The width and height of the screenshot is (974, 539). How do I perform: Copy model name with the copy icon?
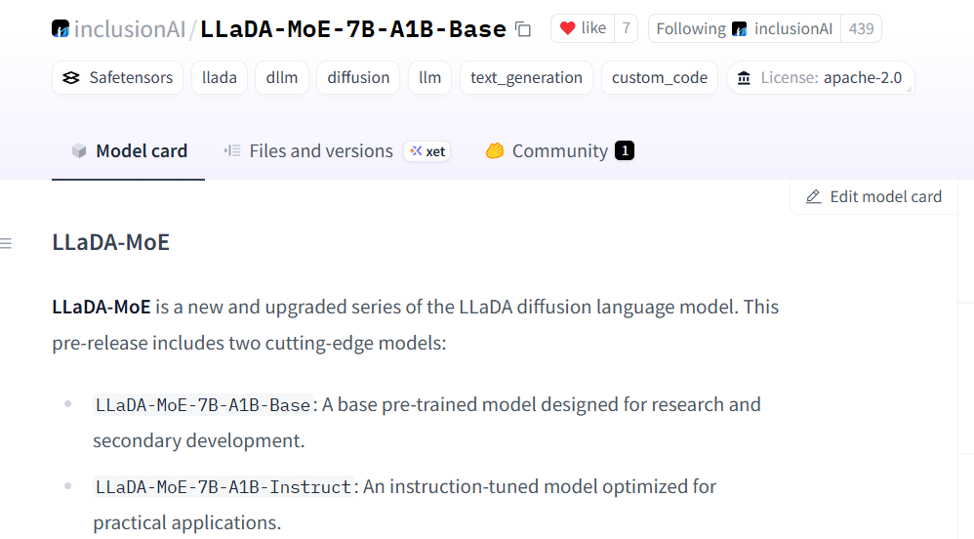523,29
